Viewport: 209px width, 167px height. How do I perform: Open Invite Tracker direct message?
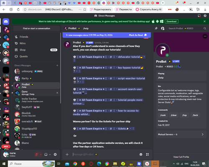36,100
